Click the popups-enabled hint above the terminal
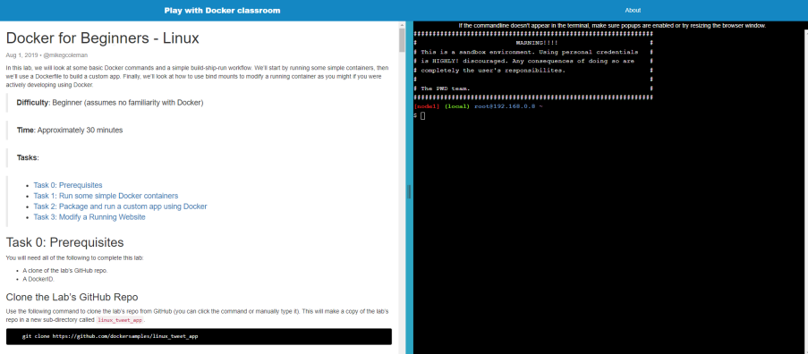Viewport: 808px width, 354px height. (x=612, y=25)
